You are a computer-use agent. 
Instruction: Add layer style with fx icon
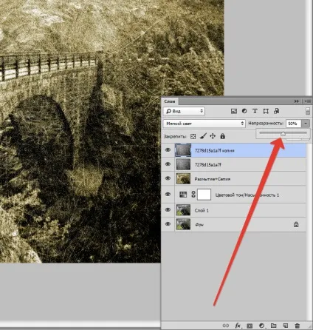point(238,326)
